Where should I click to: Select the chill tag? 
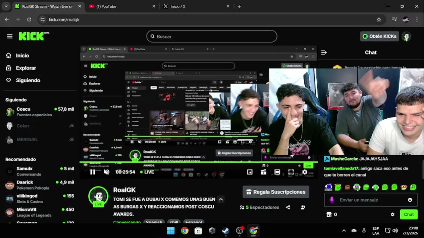[174, 222]
